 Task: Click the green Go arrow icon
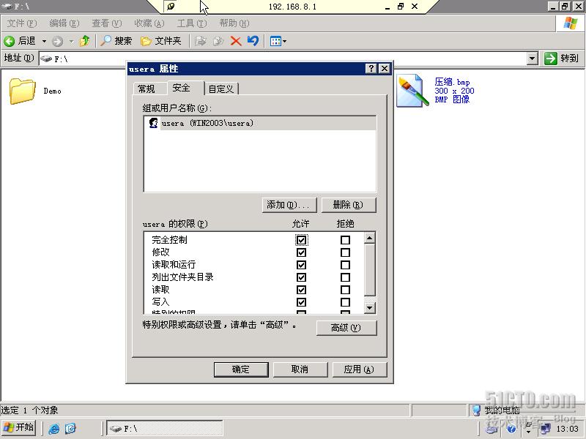[x=551, y=59]
